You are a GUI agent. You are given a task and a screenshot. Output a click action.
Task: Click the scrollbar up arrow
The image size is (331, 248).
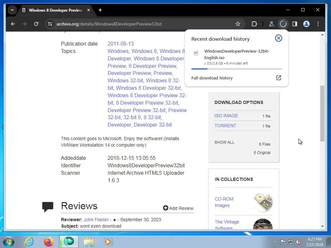(322, 34)
